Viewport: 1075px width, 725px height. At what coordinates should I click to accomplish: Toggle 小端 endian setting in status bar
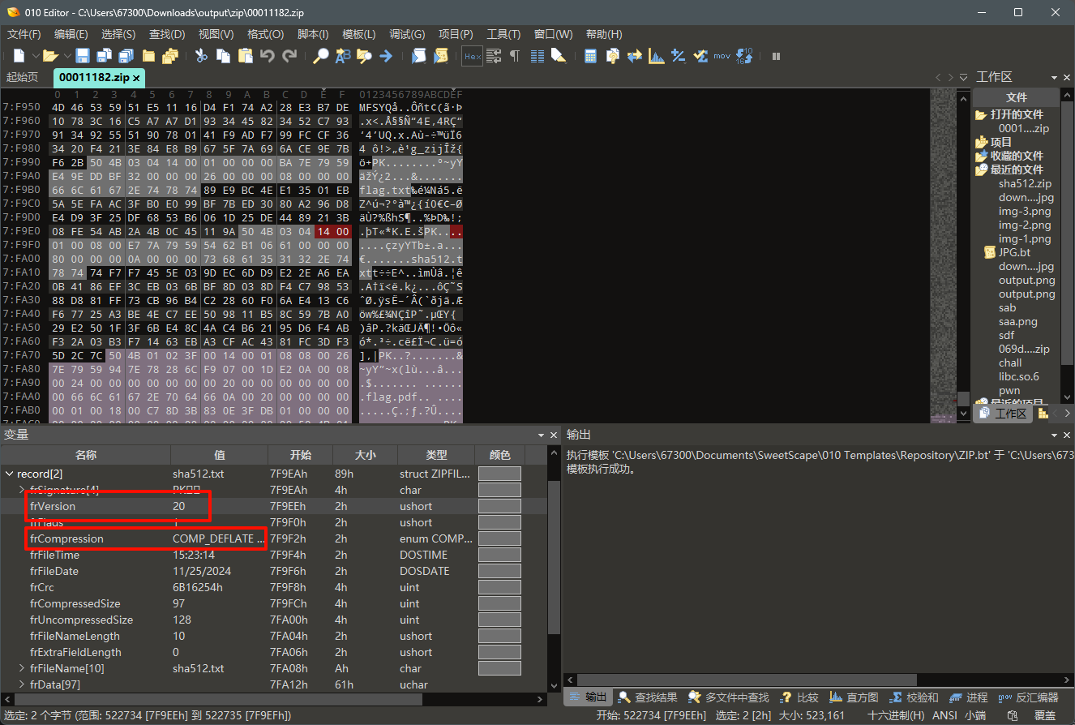pyautogui.click(x=975, y=716)
